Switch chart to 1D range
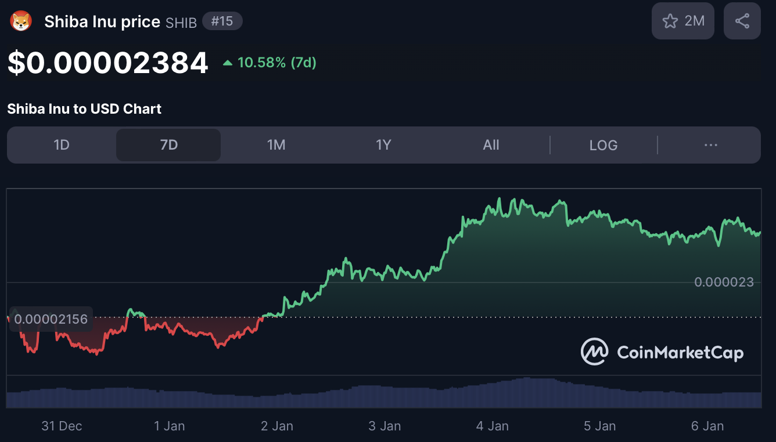The image size is (776, 442). [62, 145]
